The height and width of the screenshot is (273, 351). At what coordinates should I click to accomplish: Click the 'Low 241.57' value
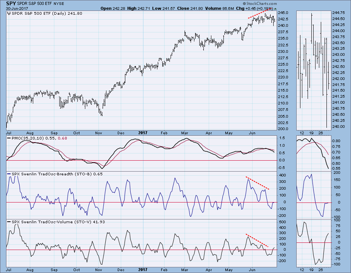click(x=164, y=9)
